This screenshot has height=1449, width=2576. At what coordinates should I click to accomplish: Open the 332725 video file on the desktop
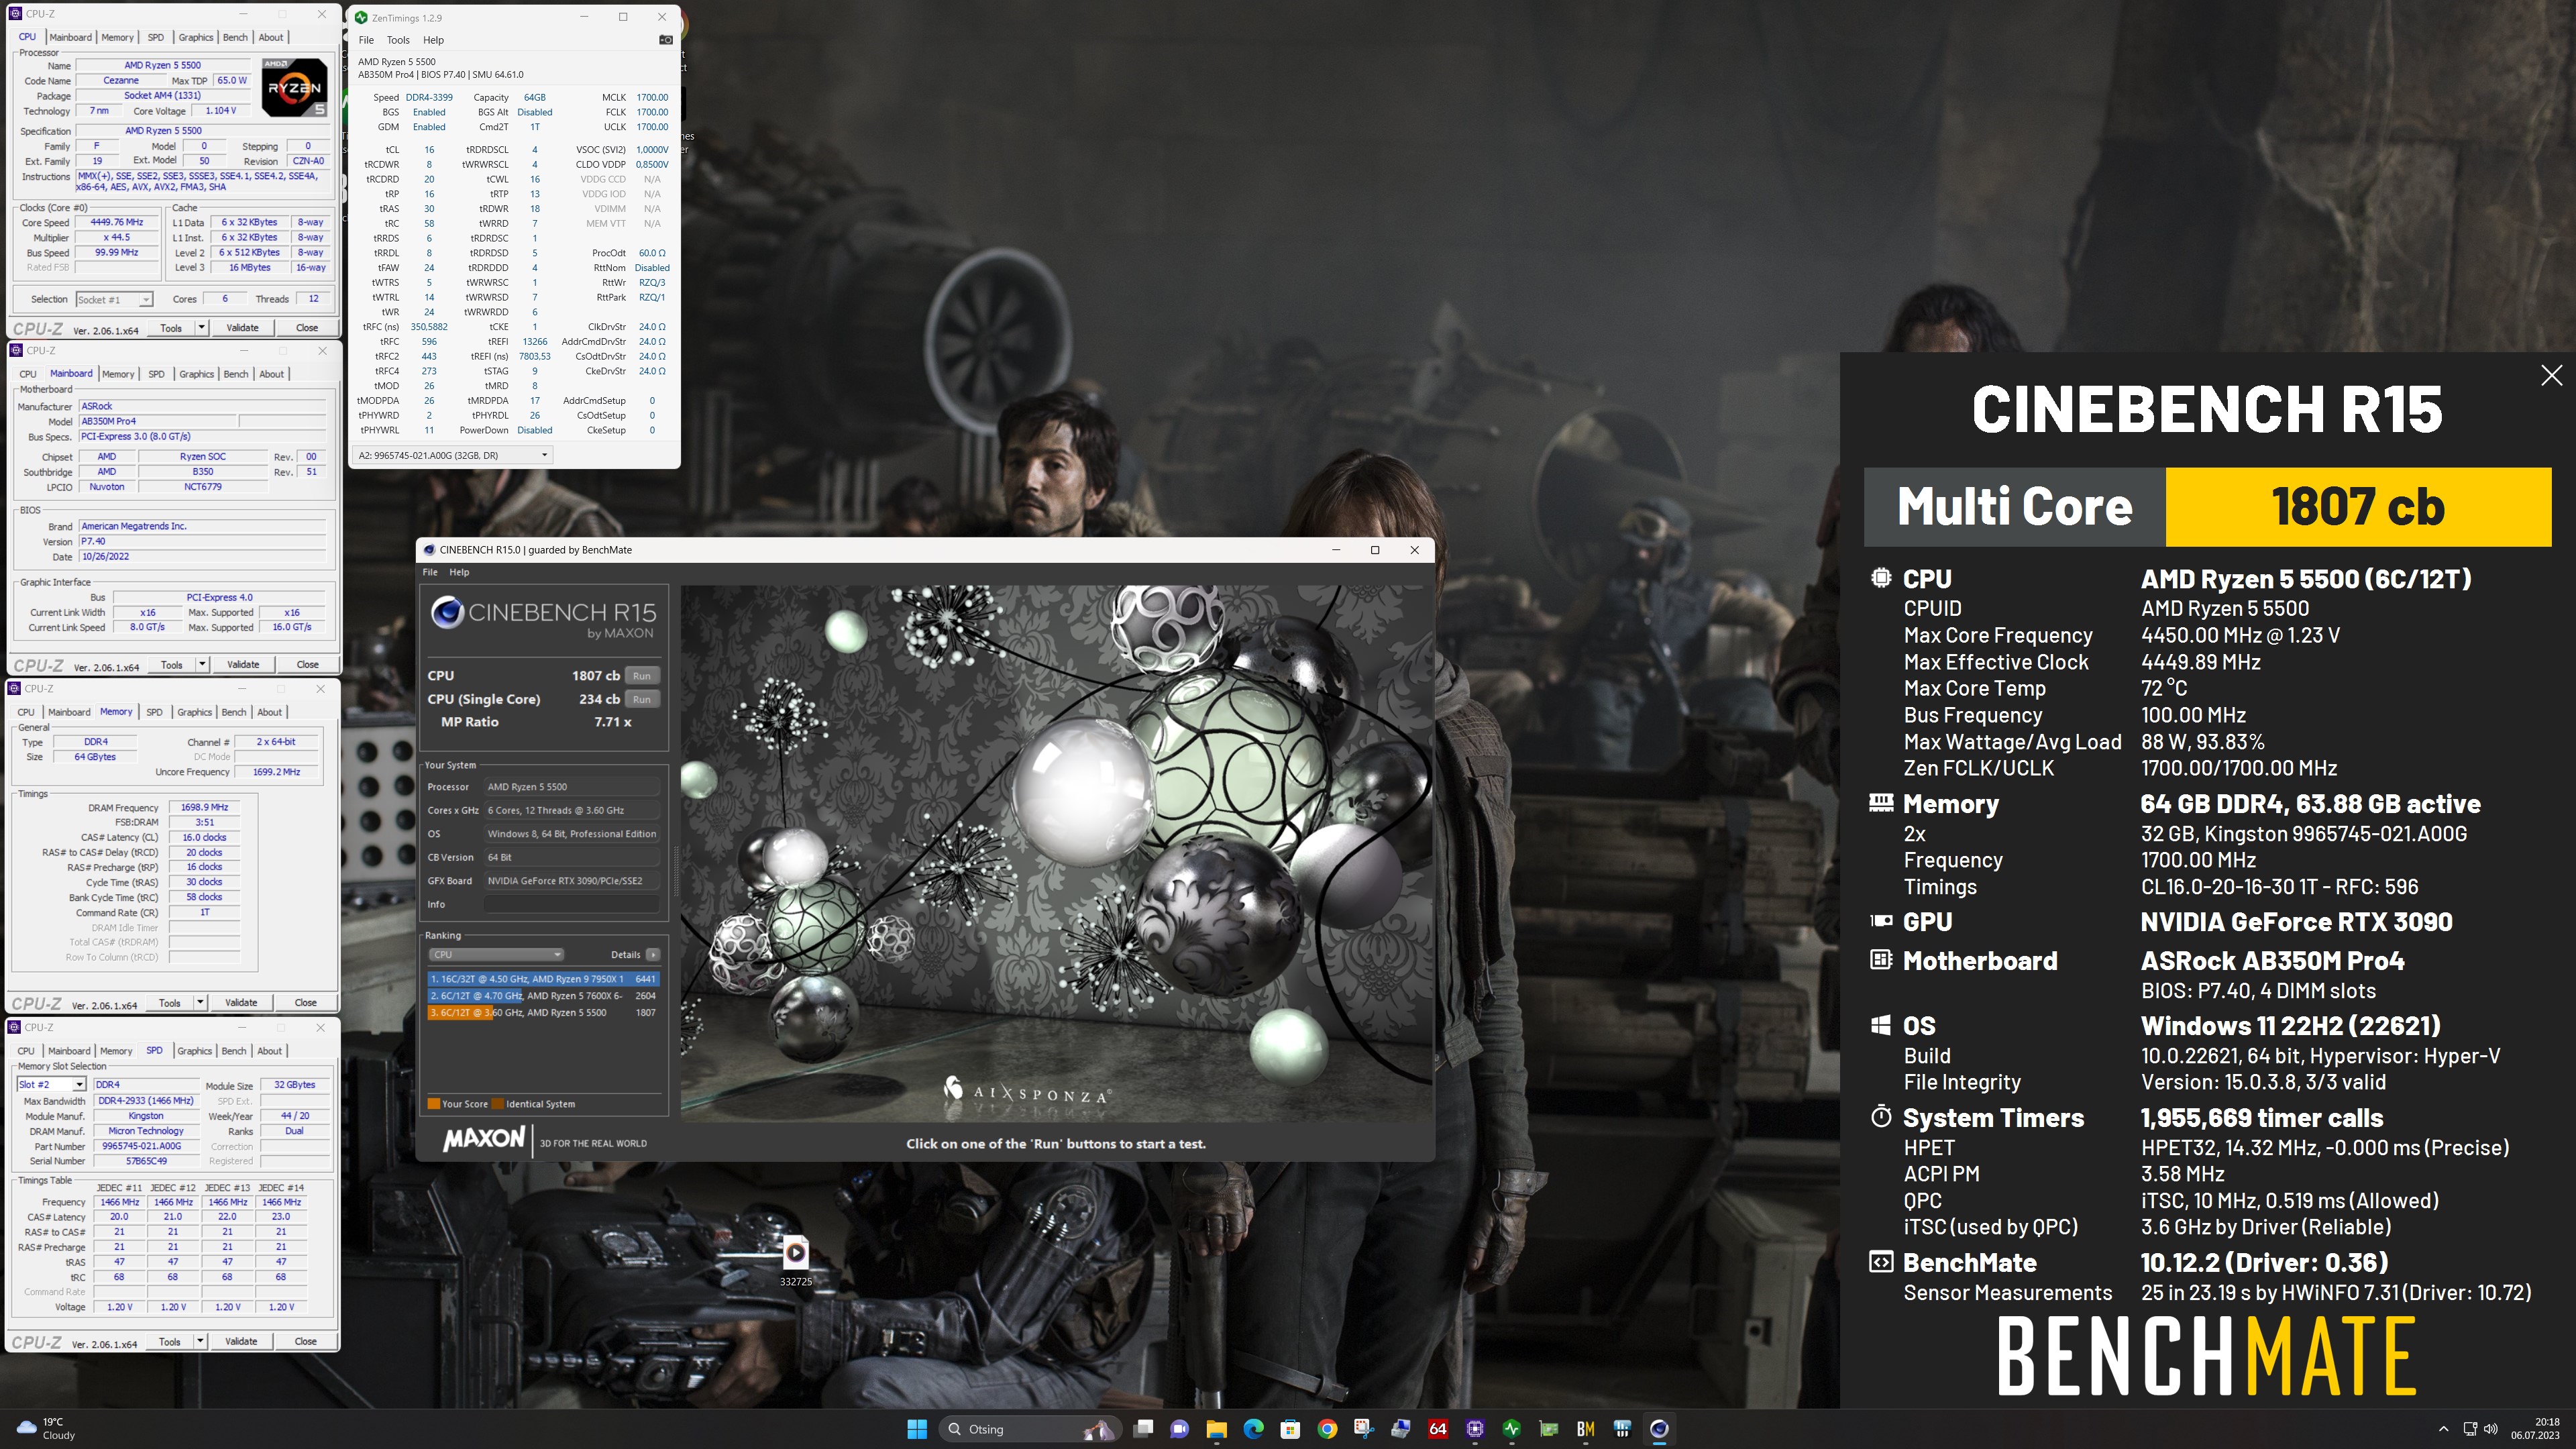click(x=795, y=1259)
